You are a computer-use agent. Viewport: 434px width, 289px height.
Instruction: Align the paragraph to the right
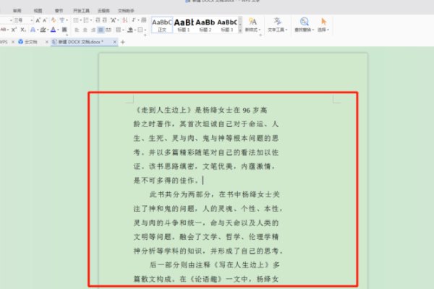pyautogui.click(x=93, y=30)
